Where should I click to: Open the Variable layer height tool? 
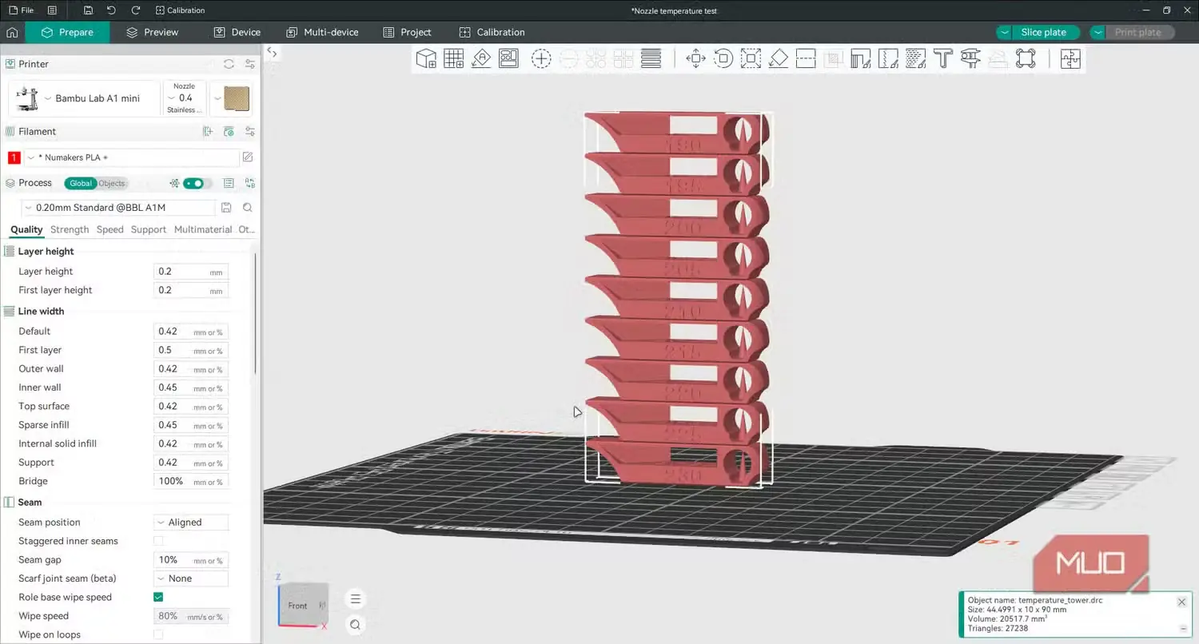point(651,58)
